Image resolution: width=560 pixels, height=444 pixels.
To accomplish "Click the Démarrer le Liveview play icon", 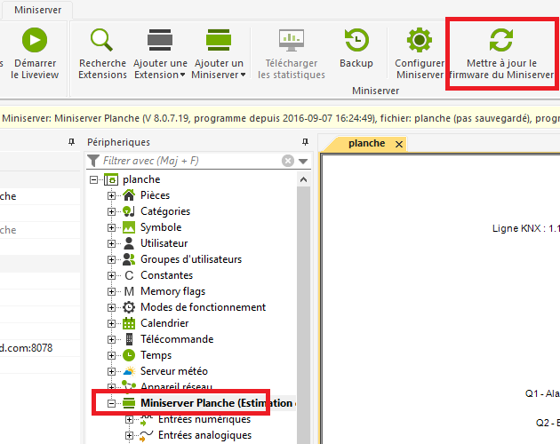I will click(x=34, y=41).
